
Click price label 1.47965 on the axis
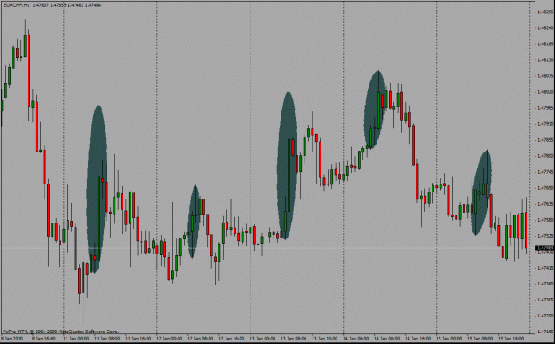(x=545, y=108)
